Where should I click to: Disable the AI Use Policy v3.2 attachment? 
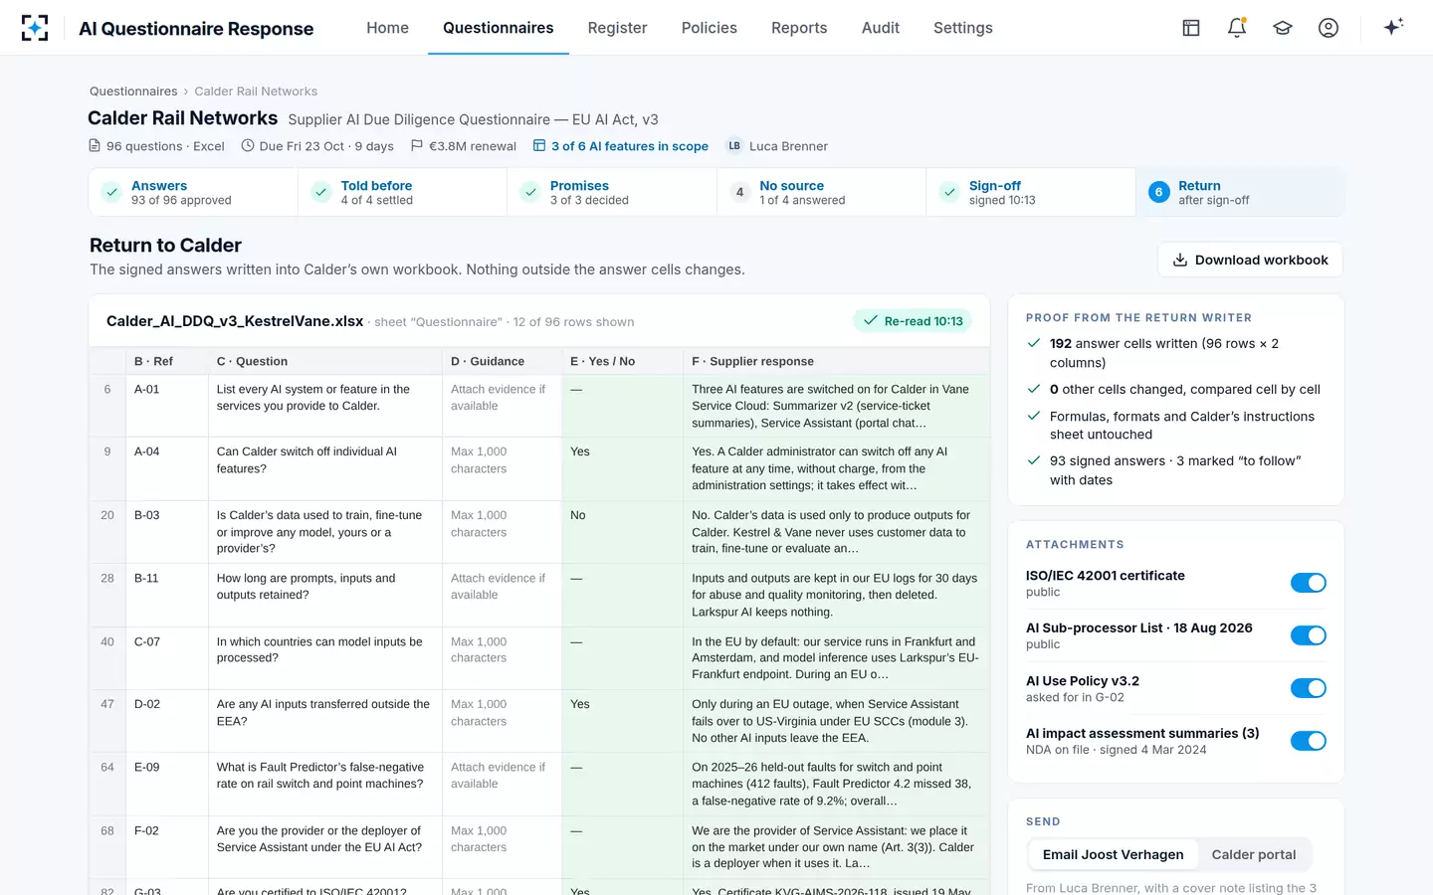coord(1309,688)
